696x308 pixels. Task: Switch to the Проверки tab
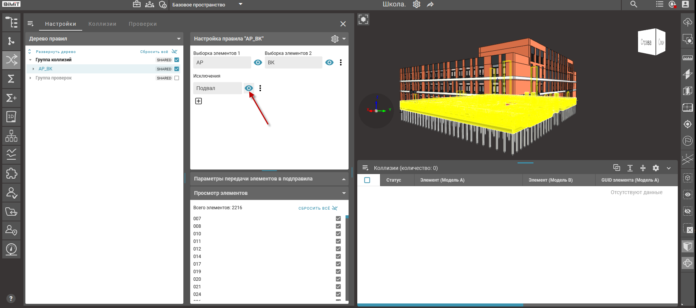pyautogui.click(x=142, y=24)
